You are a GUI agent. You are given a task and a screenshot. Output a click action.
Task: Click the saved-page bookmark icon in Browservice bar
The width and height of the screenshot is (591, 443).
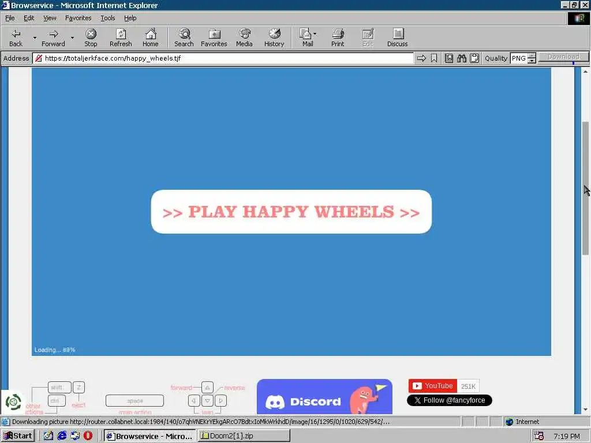449,58
